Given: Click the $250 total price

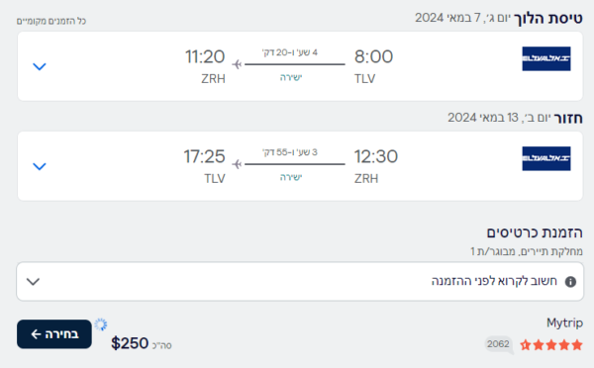Looking at the screenshot, I should (130, 343).
